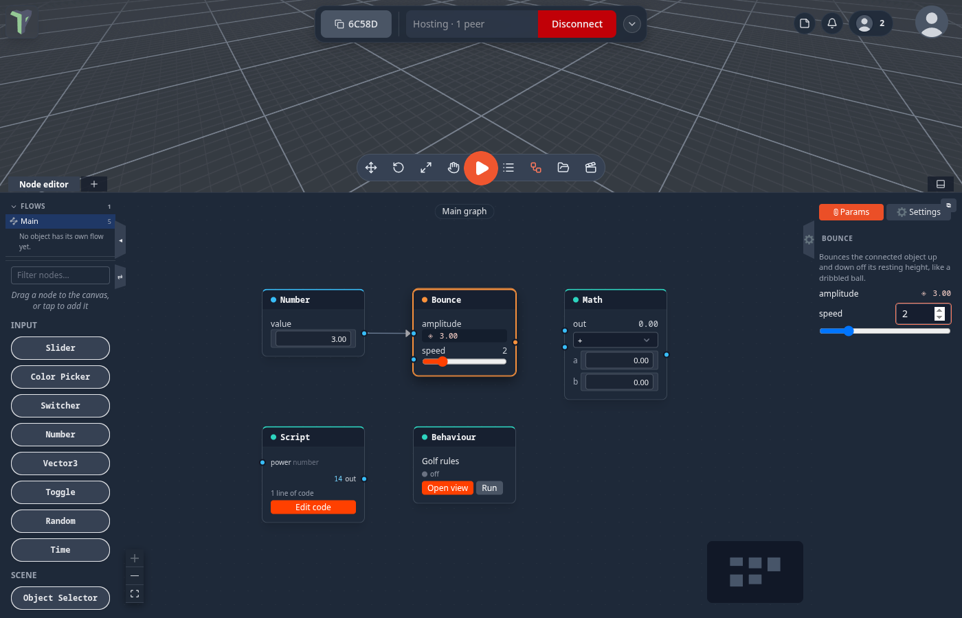The width and height of the screenshot is (962, 618).
Task: Add a Color Picker input node
Action: coord(60,377)
